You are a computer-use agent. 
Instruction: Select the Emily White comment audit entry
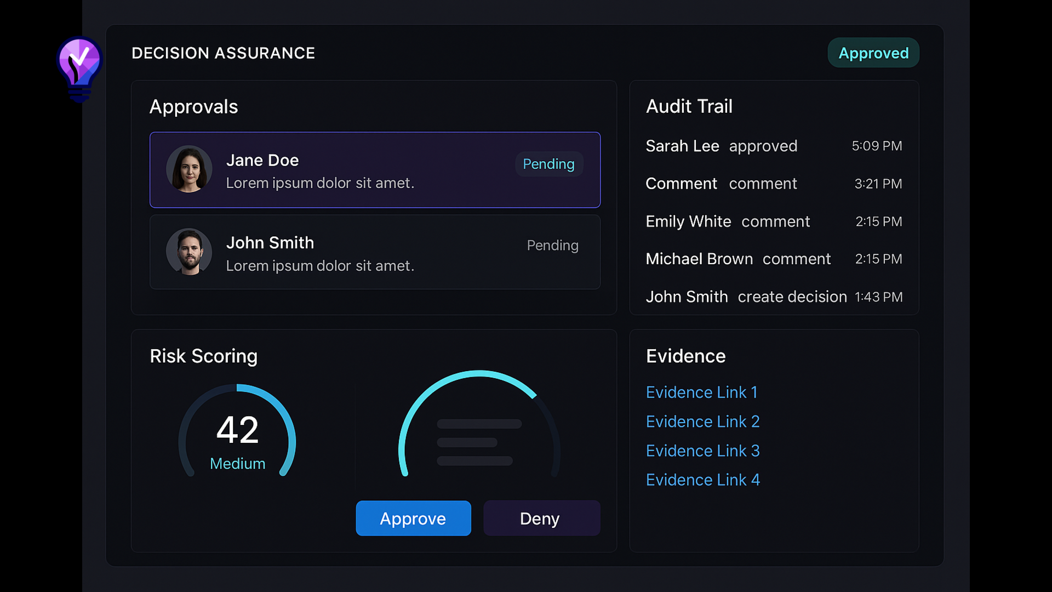(x=773, y=221)
